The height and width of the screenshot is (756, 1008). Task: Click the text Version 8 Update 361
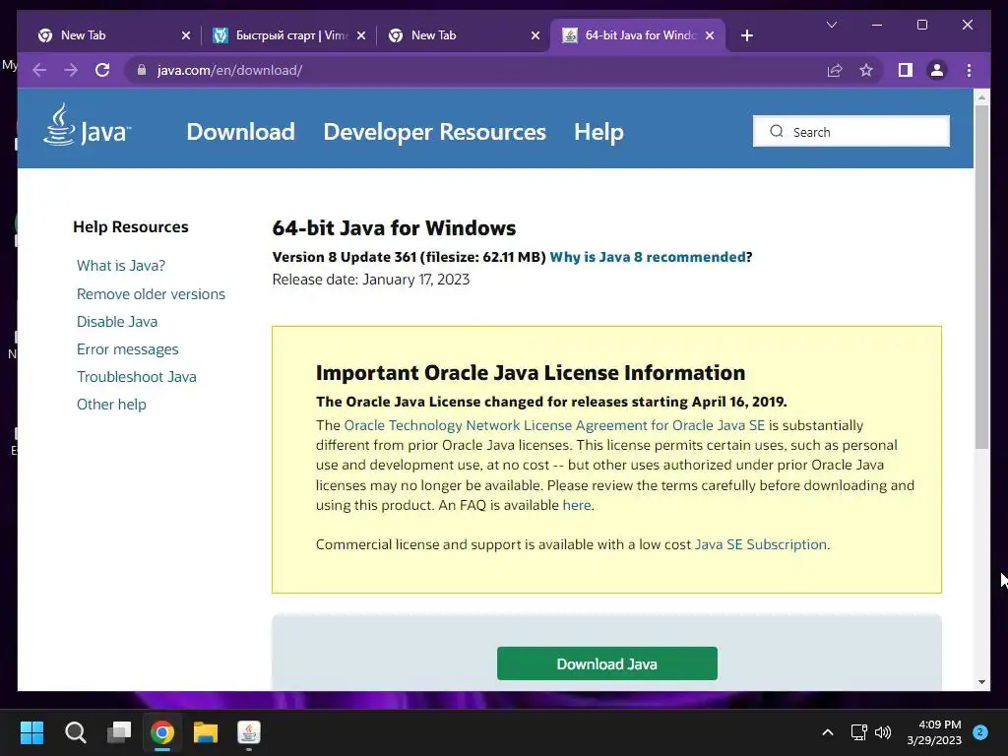tap(345, 257)
